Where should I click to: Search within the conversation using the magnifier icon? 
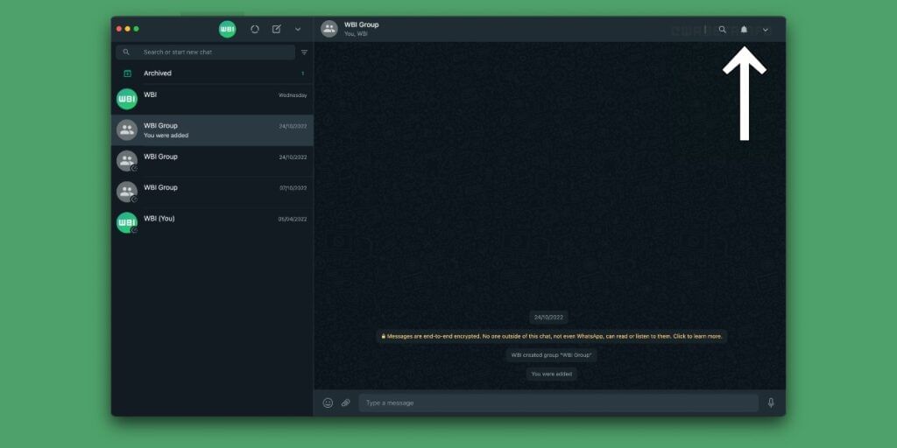(722, 29)
